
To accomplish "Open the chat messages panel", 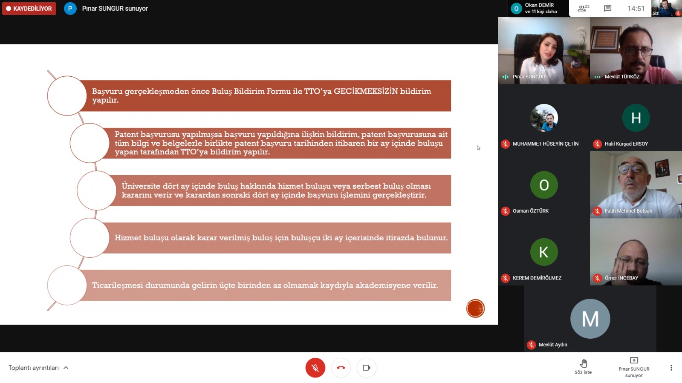I will [608, 9].
